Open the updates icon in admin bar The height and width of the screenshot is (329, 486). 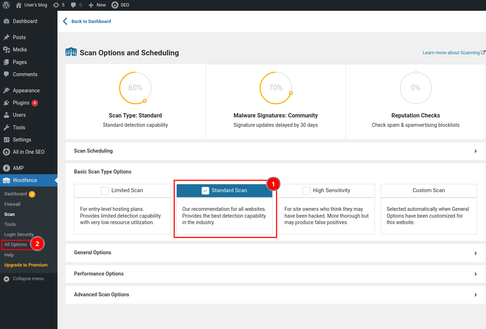56,5
